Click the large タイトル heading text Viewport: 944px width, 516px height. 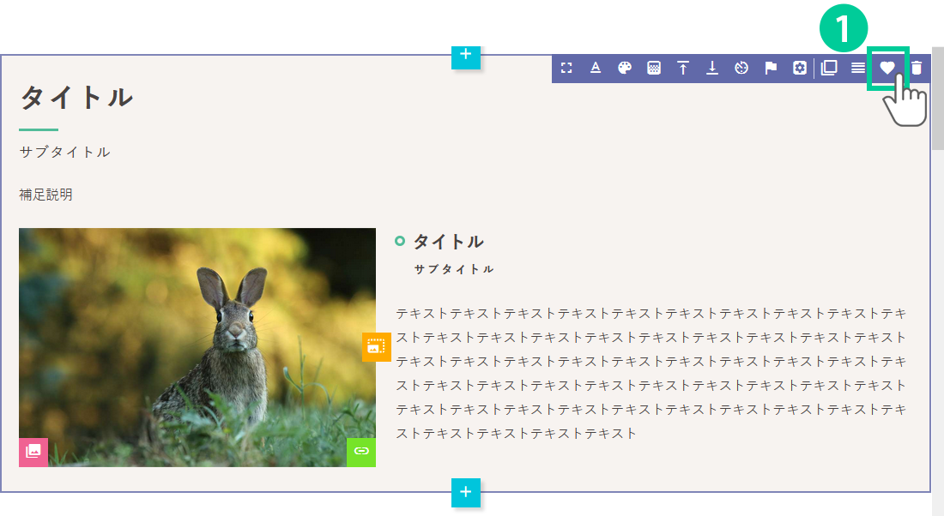(76, 98)
